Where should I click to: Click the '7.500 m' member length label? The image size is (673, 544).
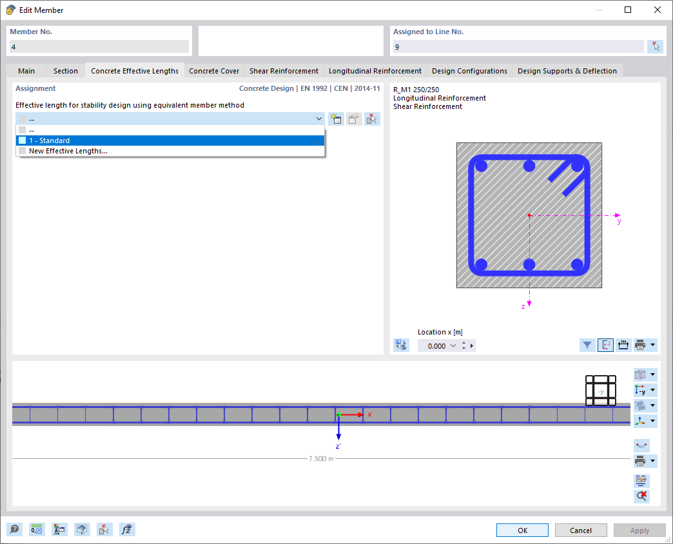tap(321, 459)
